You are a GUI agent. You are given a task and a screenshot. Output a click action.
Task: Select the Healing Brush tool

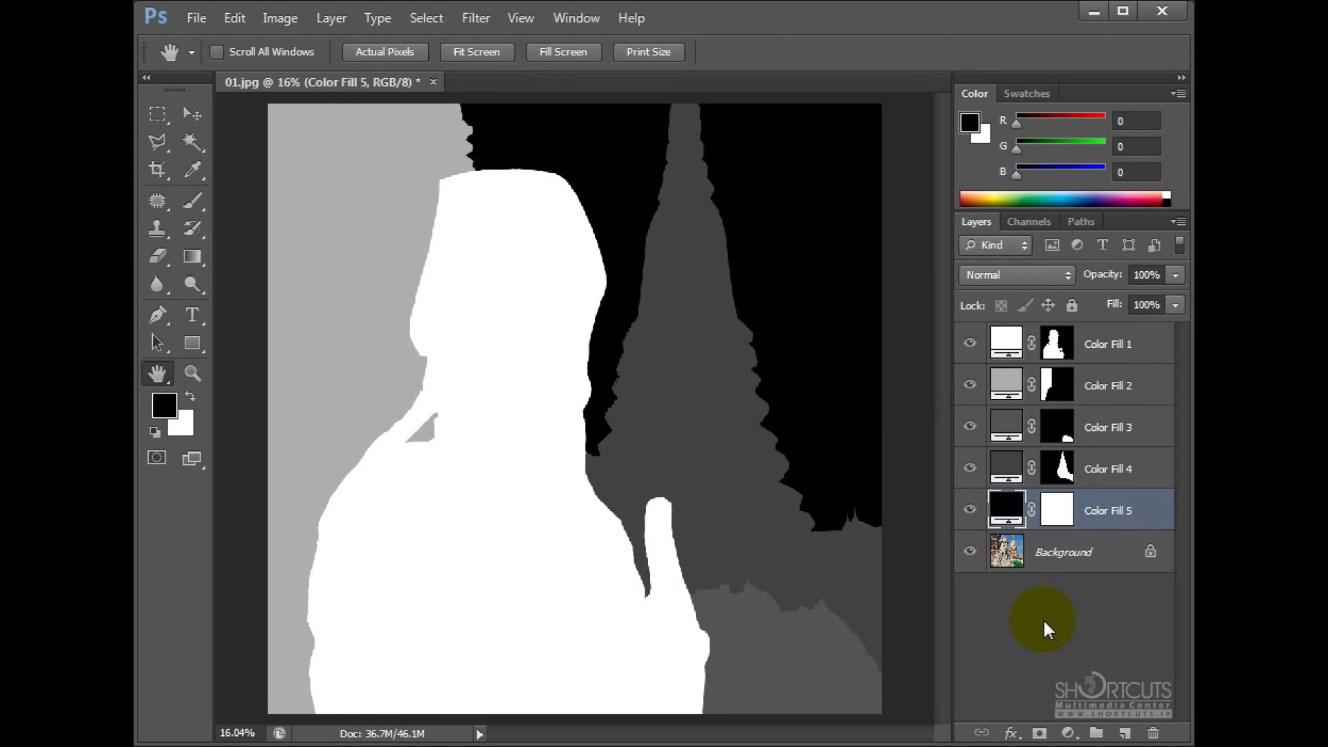click(158, 201)
